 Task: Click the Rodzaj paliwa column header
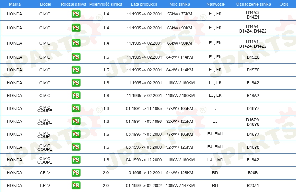[73, 4]
